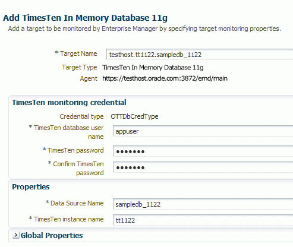Click Target Type value TimesTen In Memory Database 11g
This screenshot has height=247, width=293.
[153, 68]
